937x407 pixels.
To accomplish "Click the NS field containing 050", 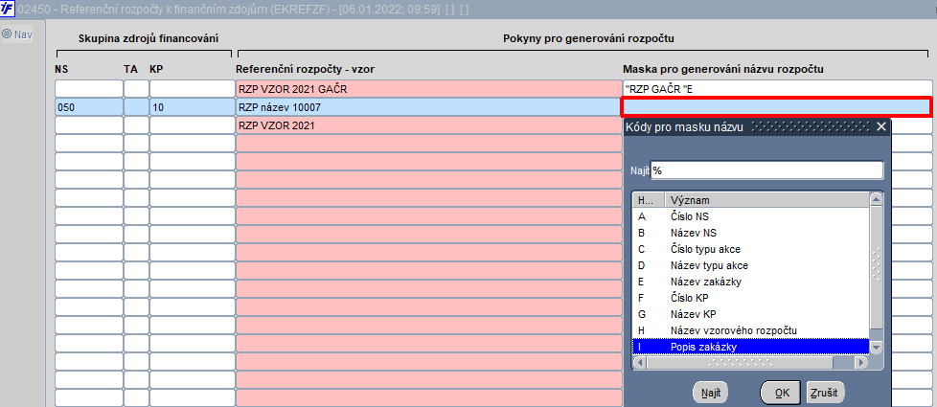I will 89,107.
